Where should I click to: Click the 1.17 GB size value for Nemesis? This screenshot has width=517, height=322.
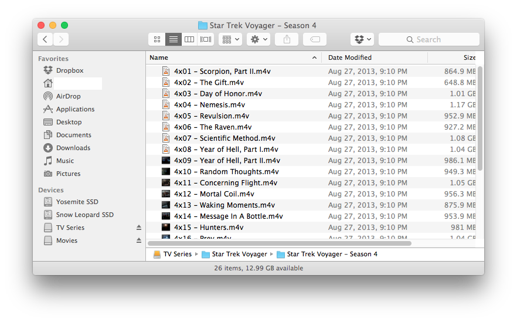462,105
